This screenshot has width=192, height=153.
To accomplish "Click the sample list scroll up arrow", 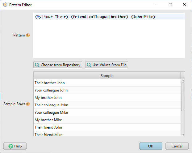I will coord(183,81).
